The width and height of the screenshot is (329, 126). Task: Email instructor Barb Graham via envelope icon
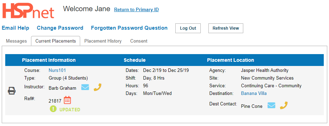(x=85, y=87)
